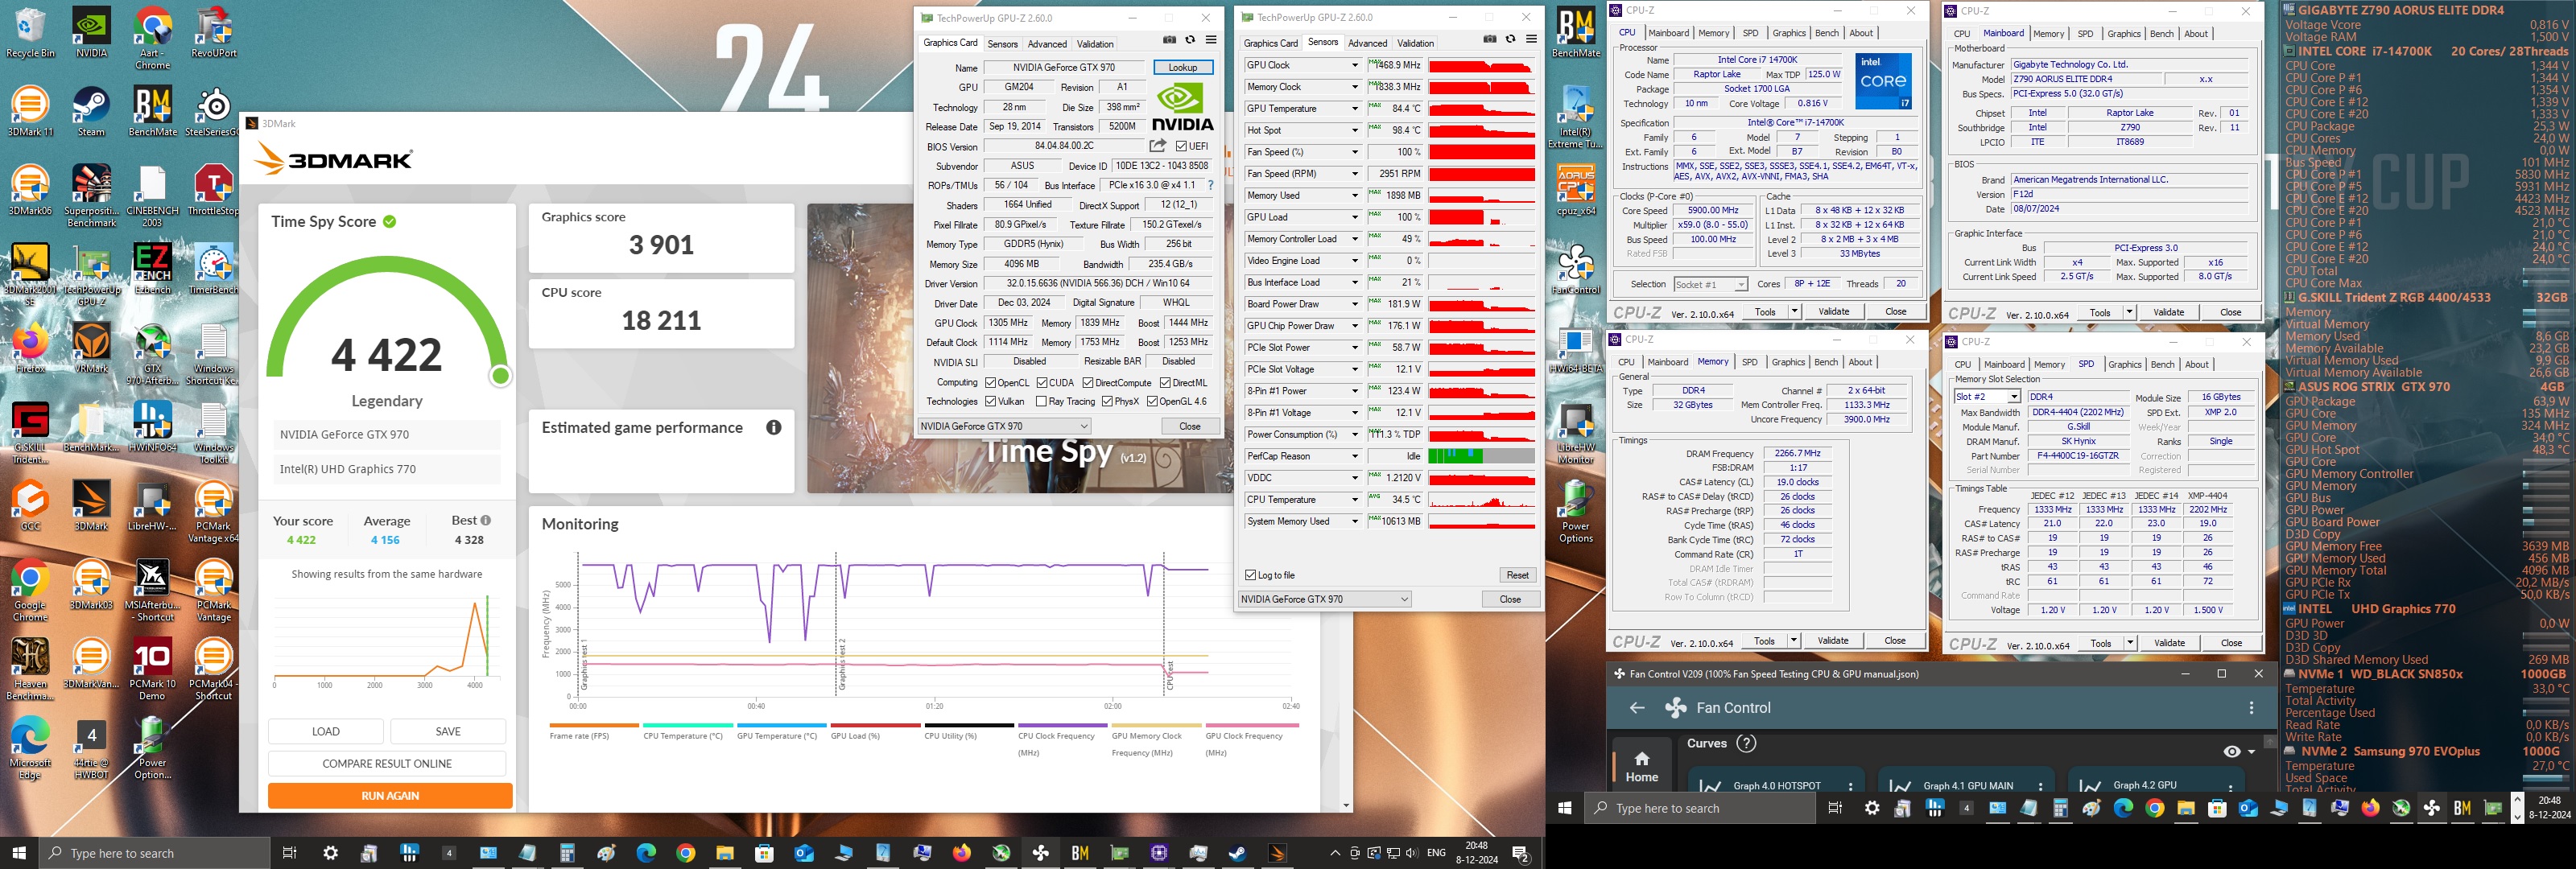Toggle the PhysX checkbox

[1107, 401]
